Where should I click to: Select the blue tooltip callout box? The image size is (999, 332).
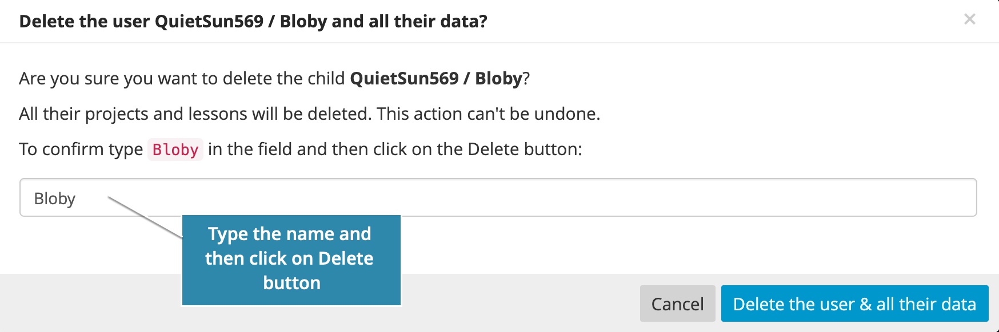coord(291,260)
